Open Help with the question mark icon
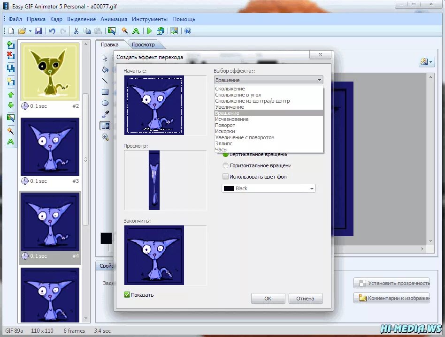The height and width of the screenshot is (337, 445). (x=188, y=31)
